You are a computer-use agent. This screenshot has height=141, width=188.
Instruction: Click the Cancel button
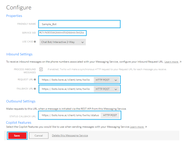[39, 136]
